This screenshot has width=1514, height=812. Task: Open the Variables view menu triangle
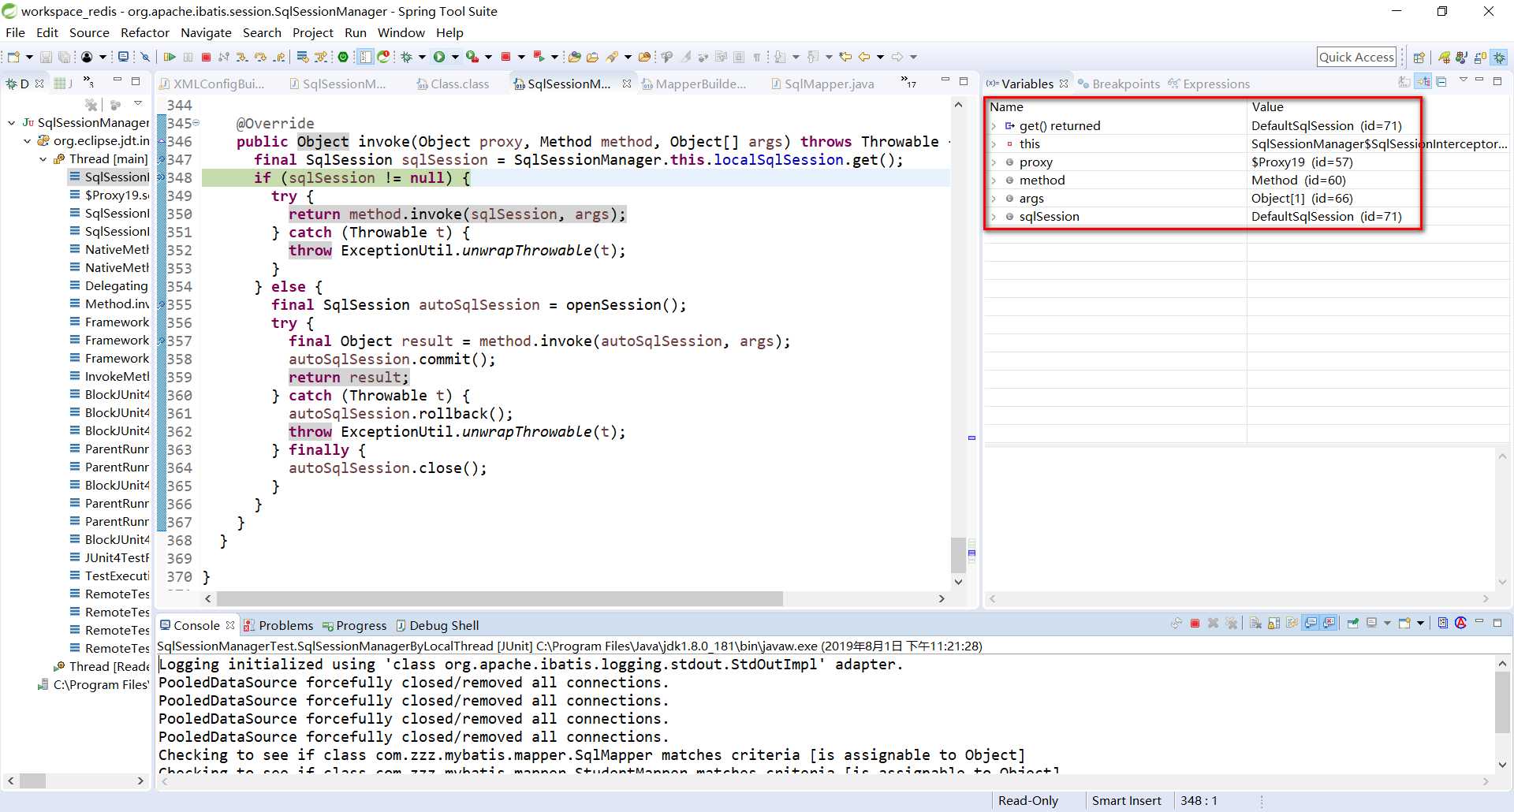[1464, 80]
